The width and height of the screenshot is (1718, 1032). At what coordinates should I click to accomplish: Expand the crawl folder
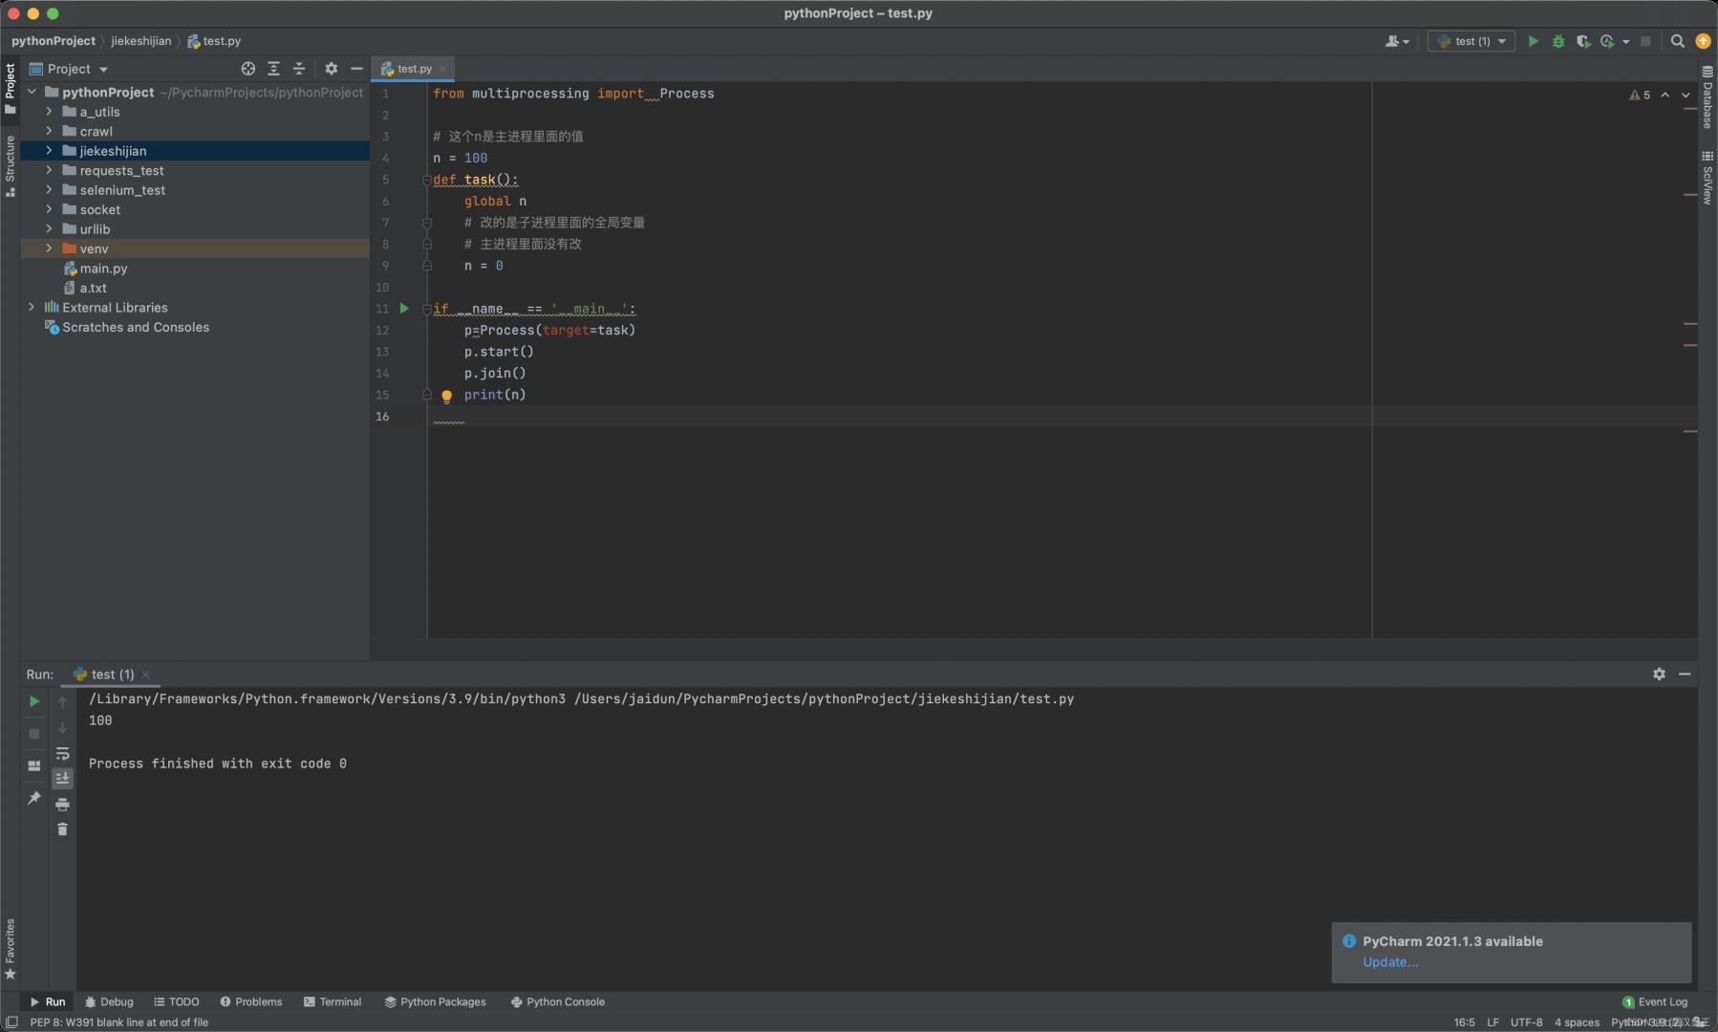49,131
